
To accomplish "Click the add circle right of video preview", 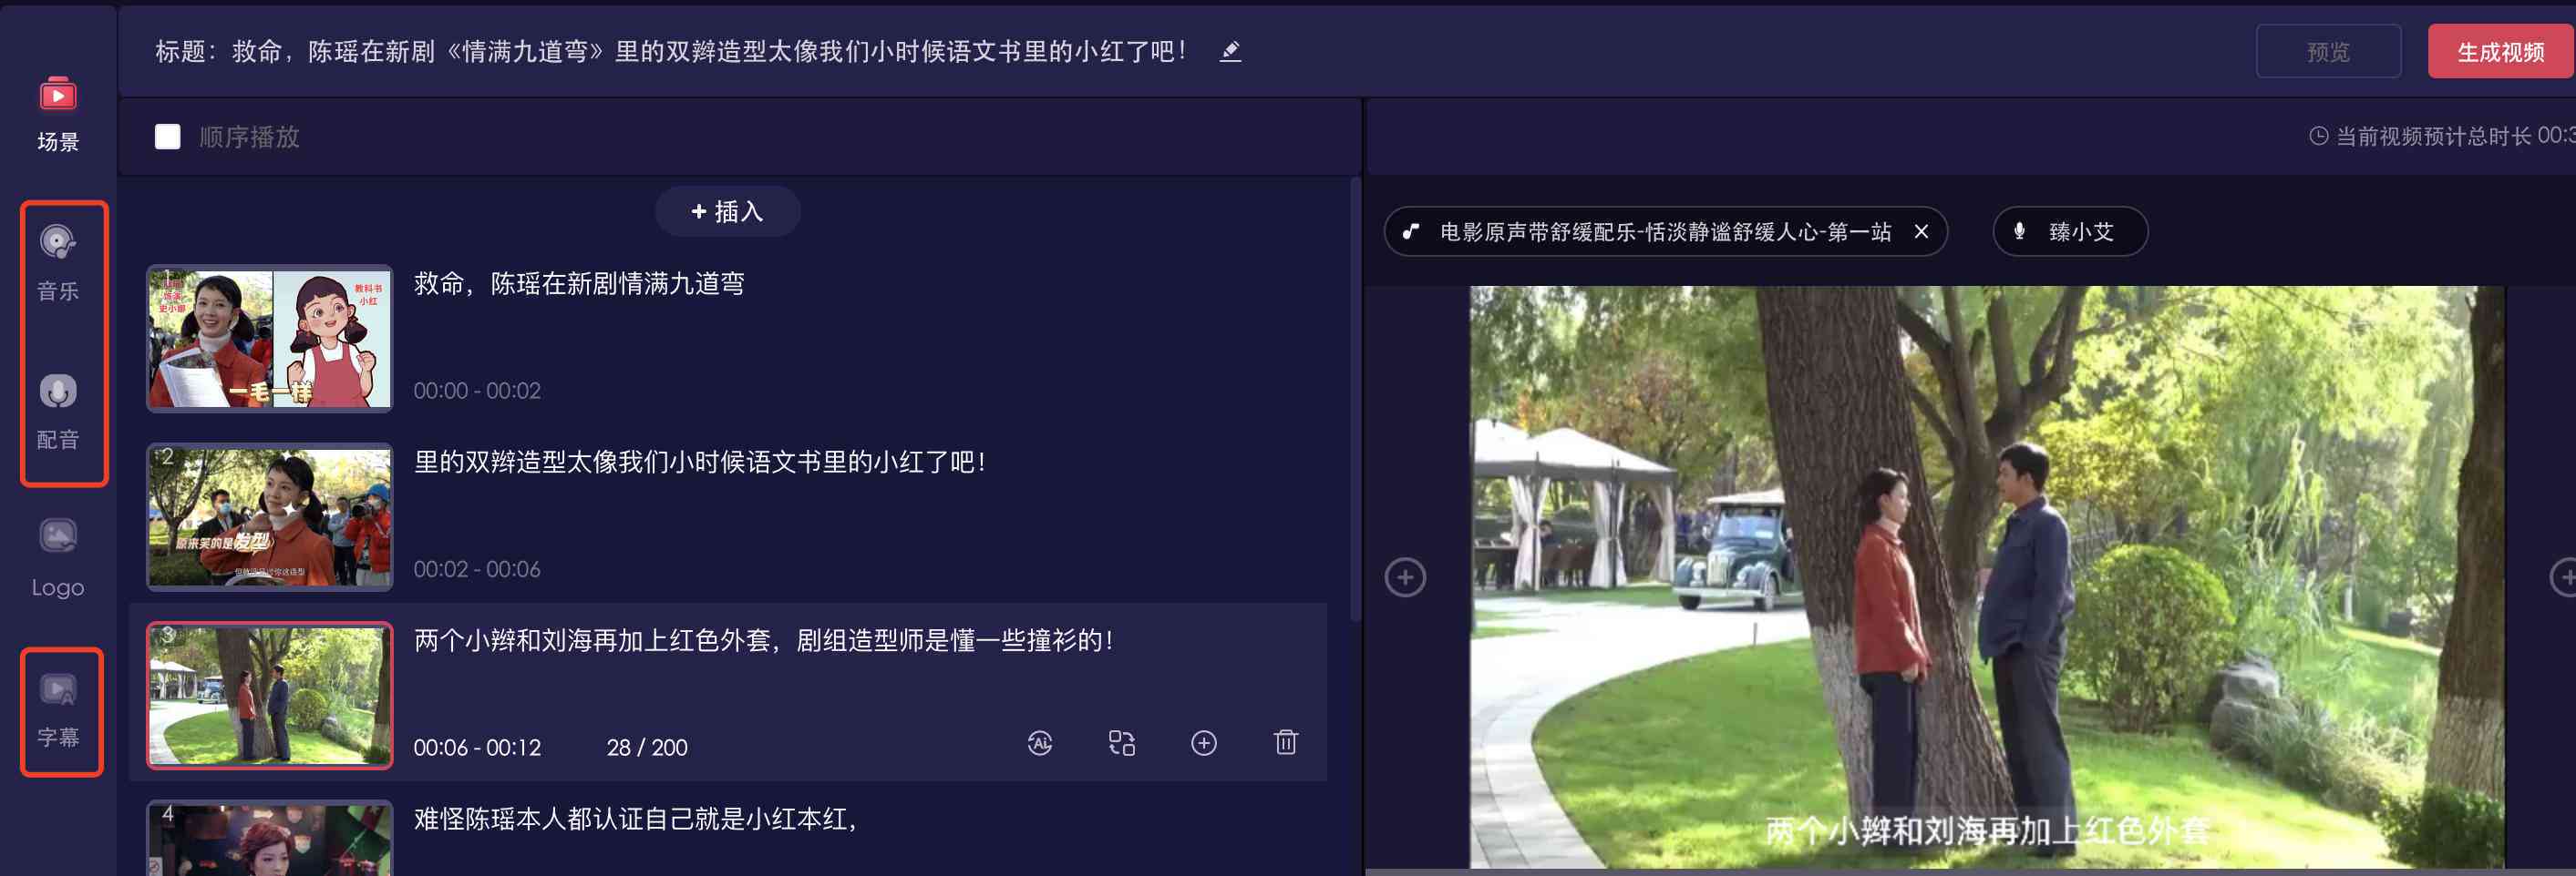I will point(2564,577).
